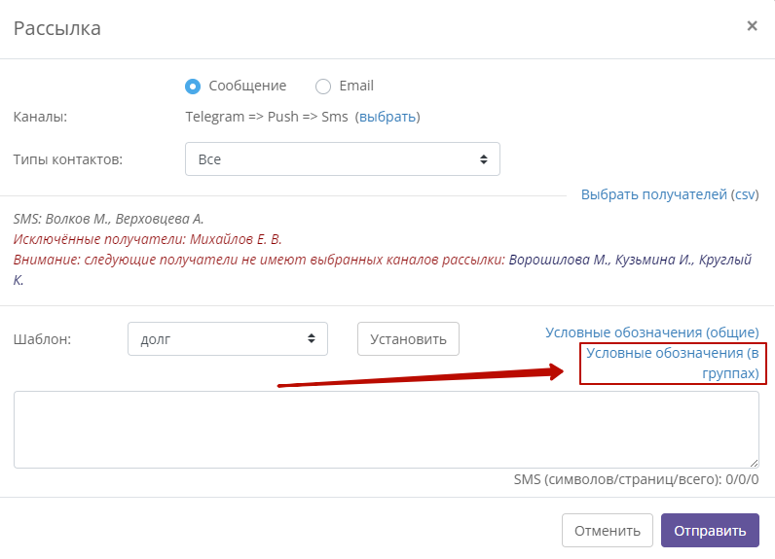Select the Email radio button
The image size is (775, 559).
click(323, 87)
